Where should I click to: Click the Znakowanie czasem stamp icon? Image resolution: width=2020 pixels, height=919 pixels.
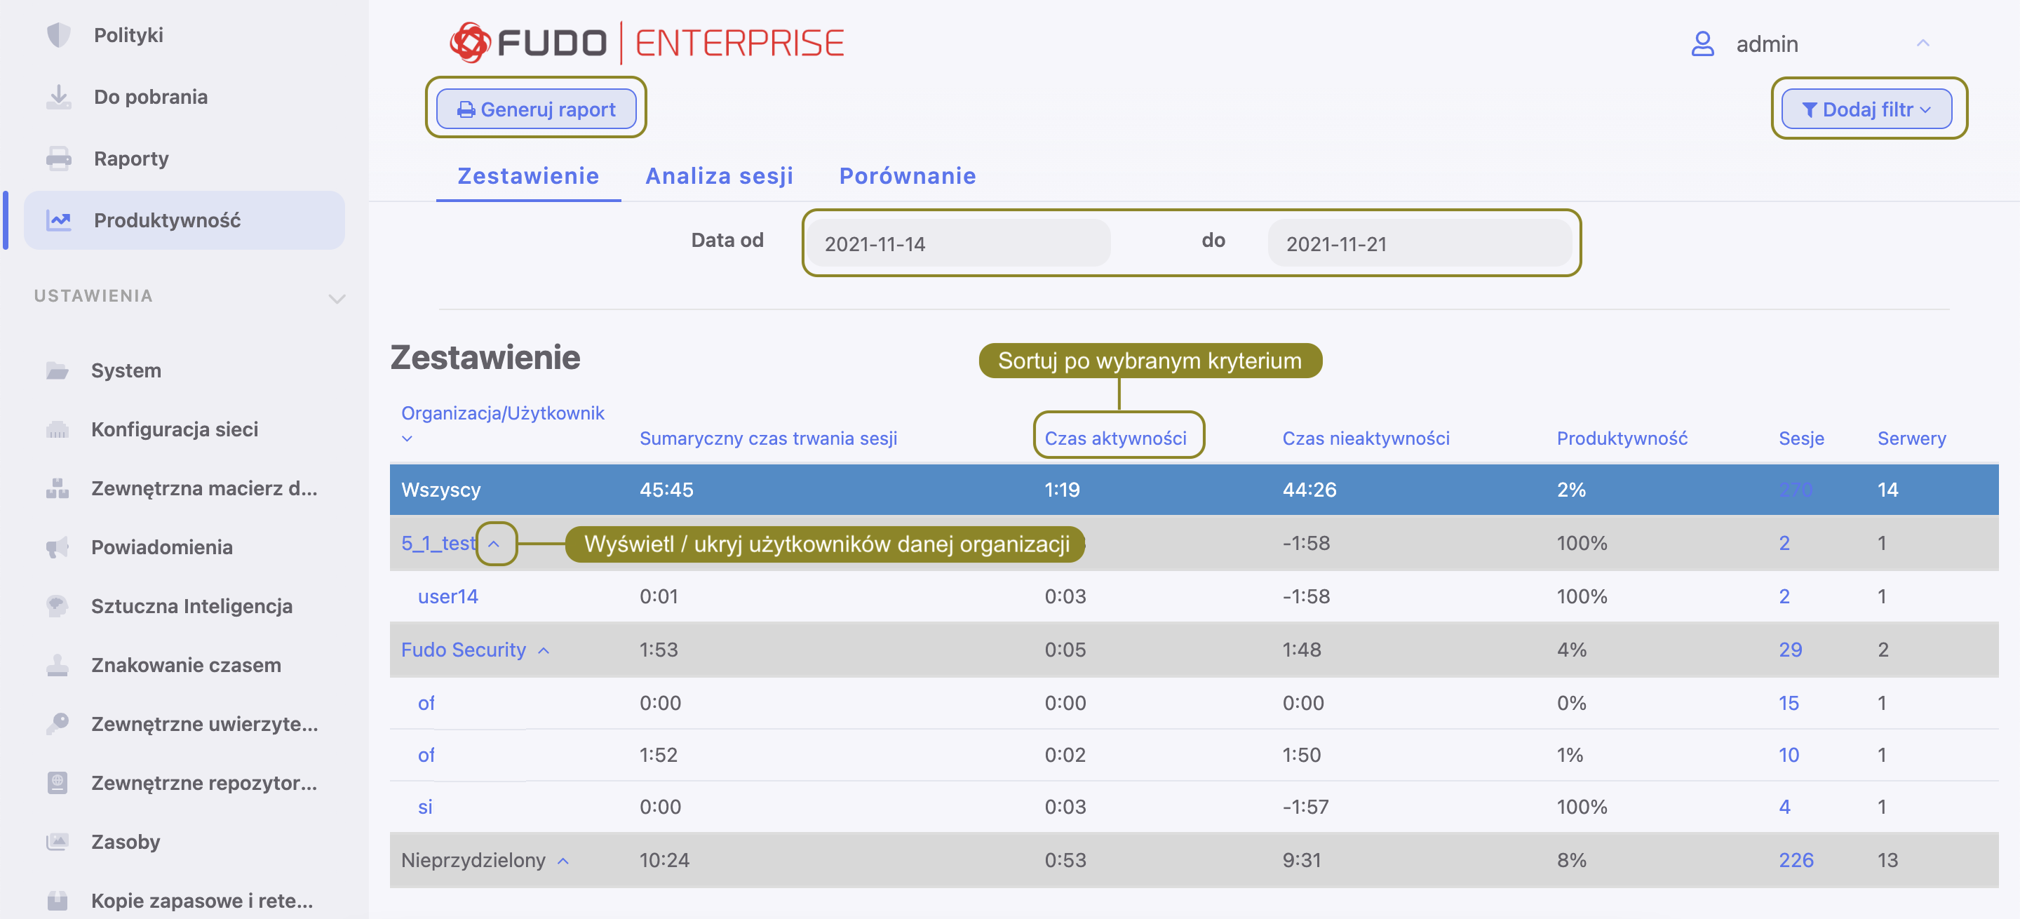pos(58,664)
